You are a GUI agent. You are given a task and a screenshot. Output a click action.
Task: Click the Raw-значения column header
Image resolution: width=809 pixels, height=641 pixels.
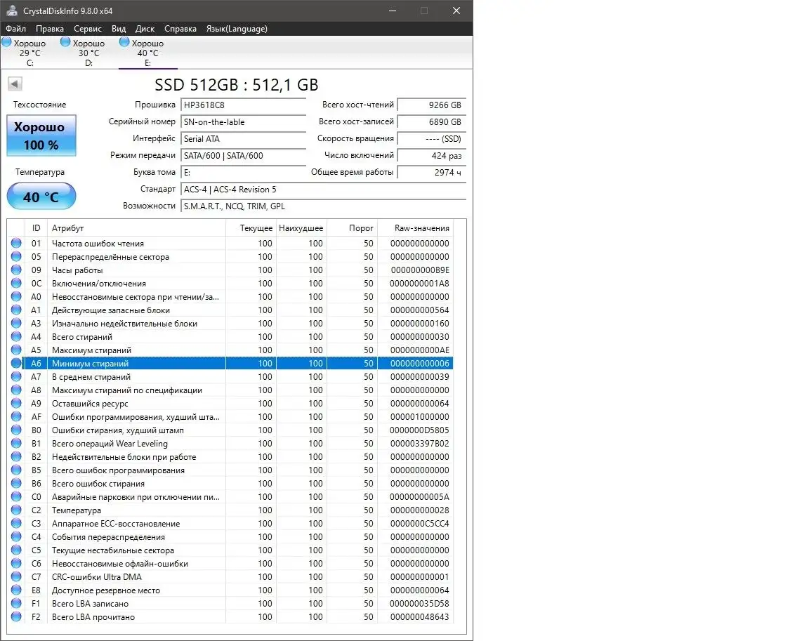point(421,228)
